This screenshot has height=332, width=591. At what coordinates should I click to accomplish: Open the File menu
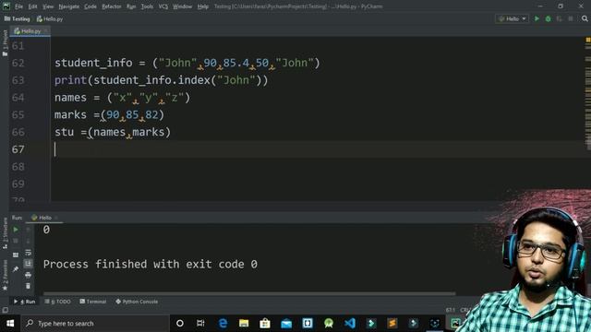point(18,6)
